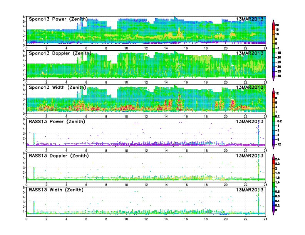Image resolution: width=305 pixels, height=235 pixels.
Task: Click hour 0 tick under RASS13 Width panel
Action: [27, 219]
